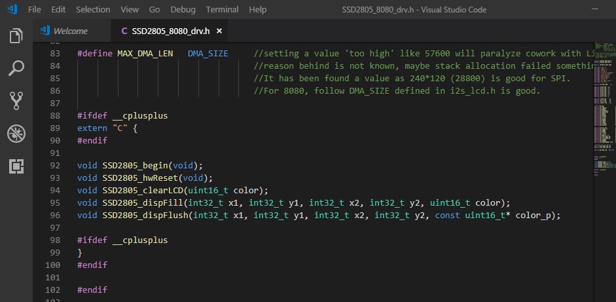Open the Debug menu
Screen dimensions: 616x302
(183, 10)
